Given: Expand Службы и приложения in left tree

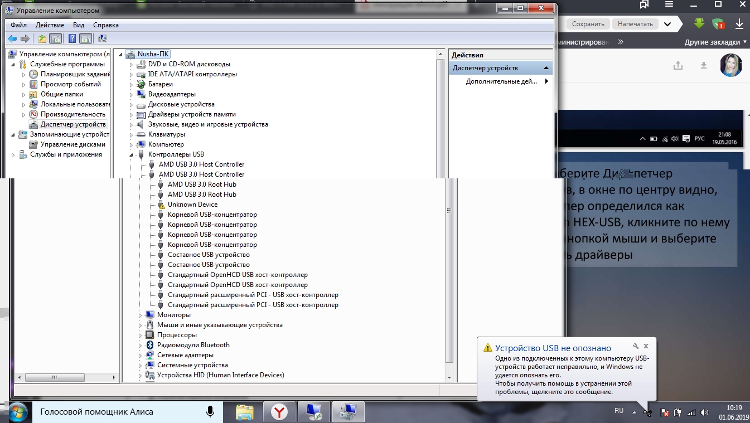Looking at the screenshot, I should (x=13, y=154).
